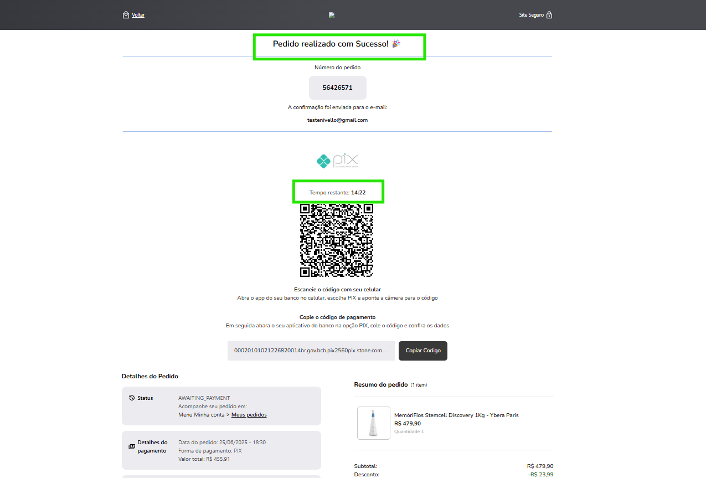Click the Copie o código de pagamento text

(338, 317)
